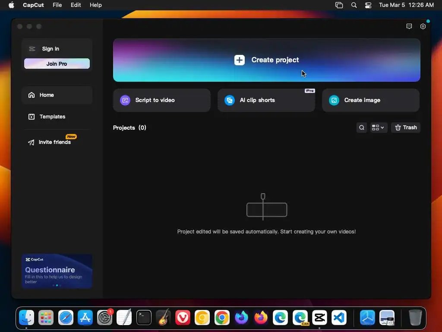Launch Google Chrome from the Dock

pyautogui.click(x=222, y=318)
